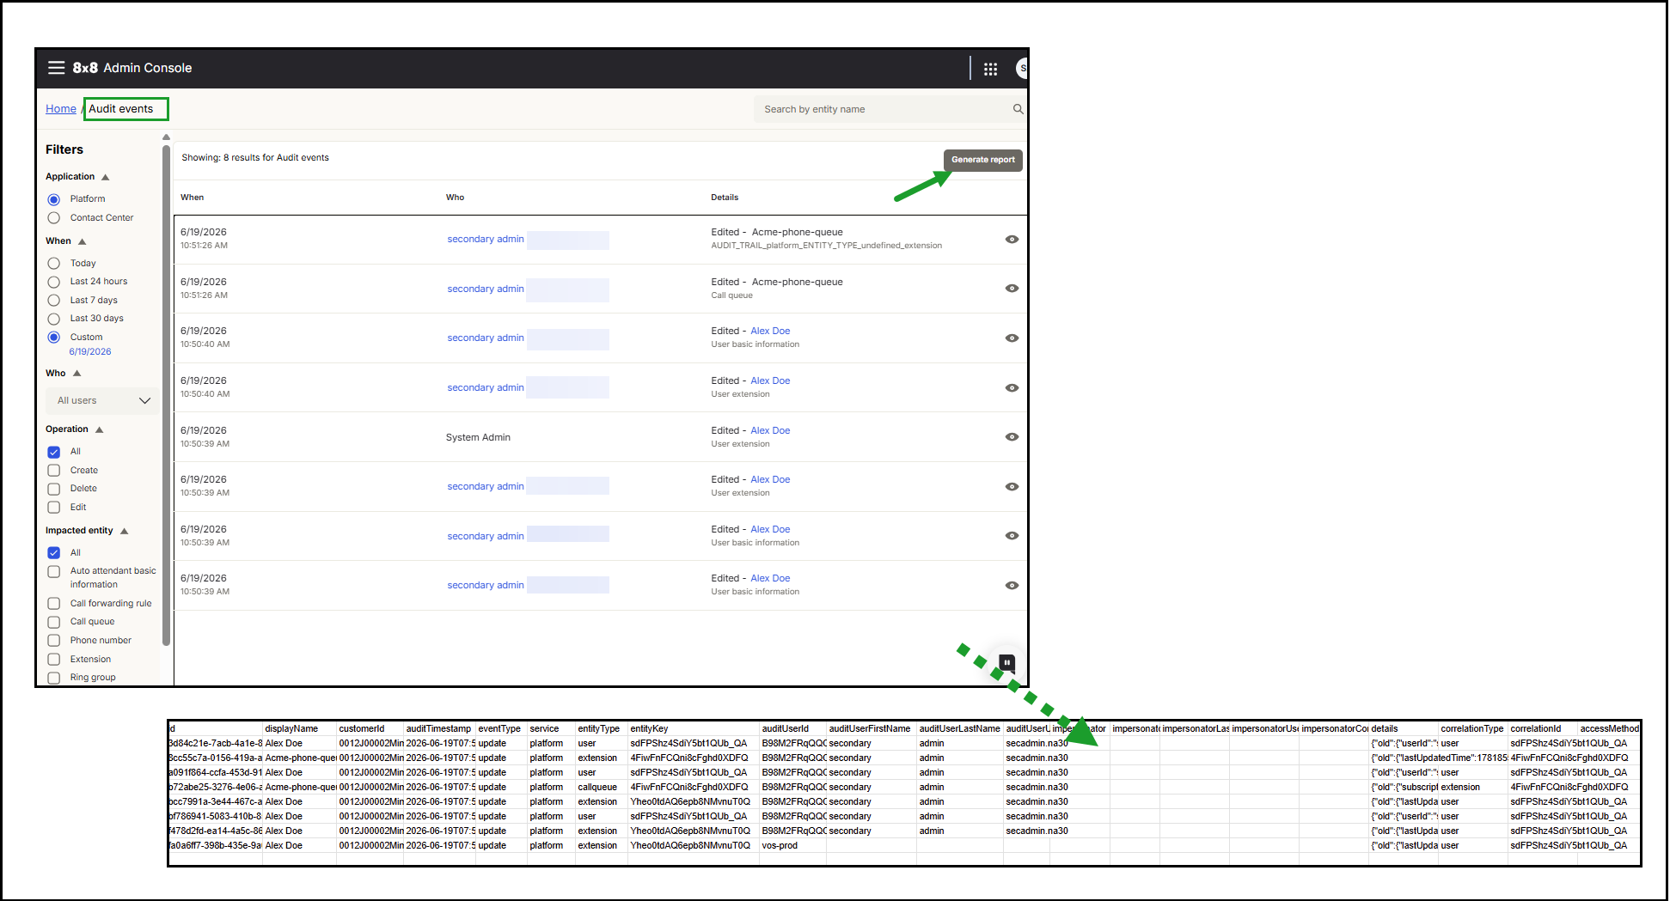1670x901 pixels.
Task: Select the Last 24 hours filter
Action: [x=53, y=282]
